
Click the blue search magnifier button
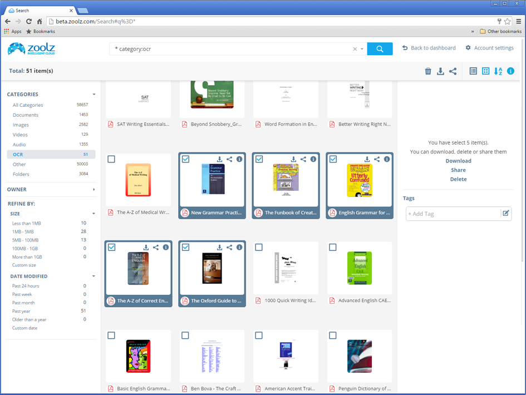point(380,48)
